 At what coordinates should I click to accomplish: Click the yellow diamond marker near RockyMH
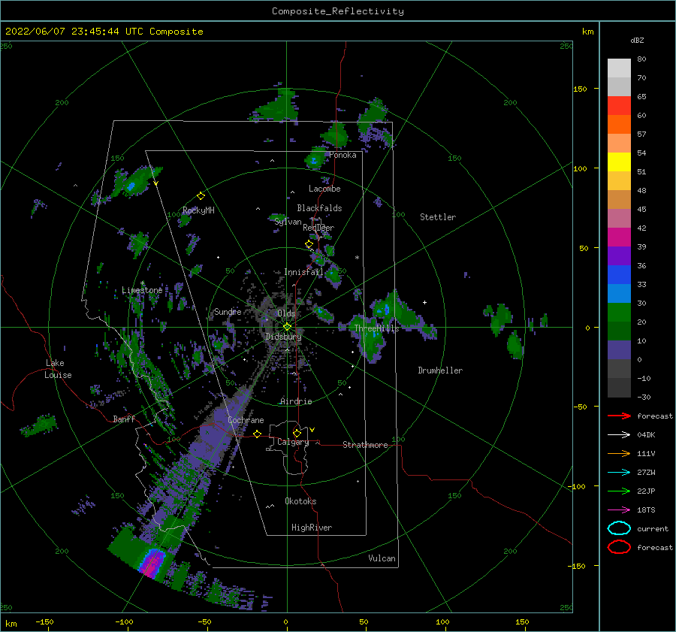[x=201, y=196]
